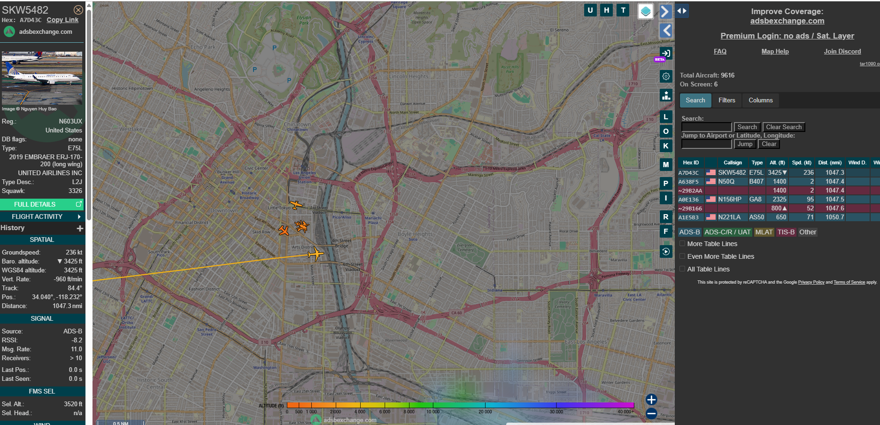Click Join Discord link
Screen dimensions: 880x425
click(x=842, y=51)
